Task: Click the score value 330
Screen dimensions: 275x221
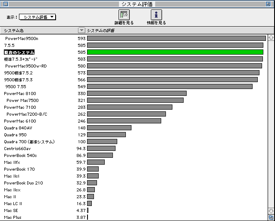Action: tap(81, 93)
